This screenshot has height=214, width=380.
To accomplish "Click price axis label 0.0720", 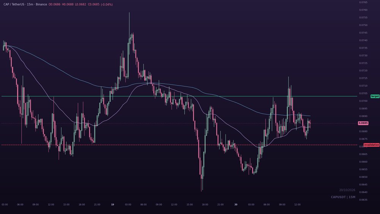I will (363, 71).
